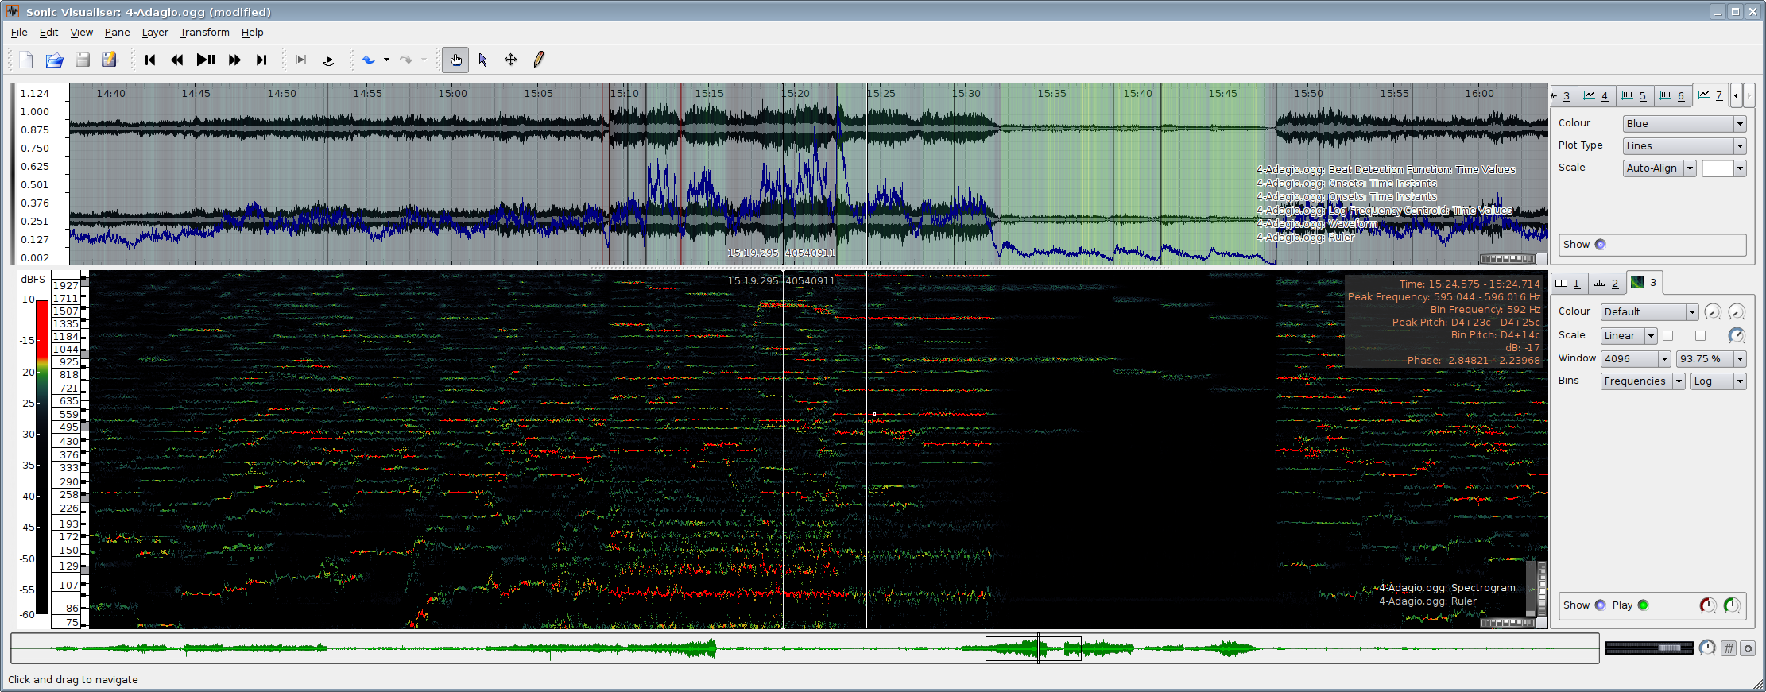Screen dimensions: 1766x692
Task: Click the first Colour row dial
Action: 1713,312
